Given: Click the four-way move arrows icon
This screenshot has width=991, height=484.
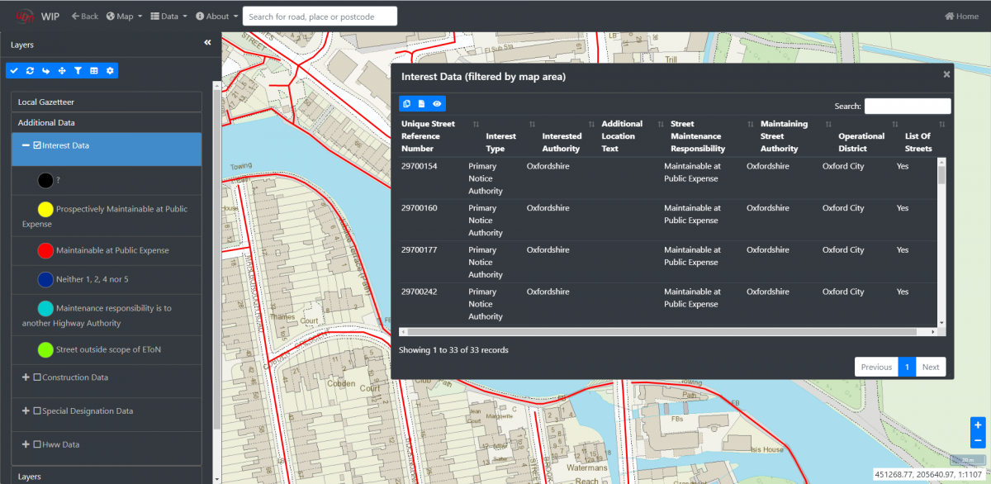Looking at the screenshot, I should point(62,71).
